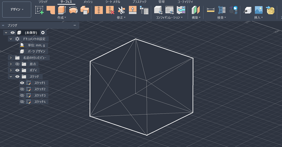This screenshot has width=282, height=147.
Task: Show スケッチ2 using its eye icon
Action: coord(22,89)
